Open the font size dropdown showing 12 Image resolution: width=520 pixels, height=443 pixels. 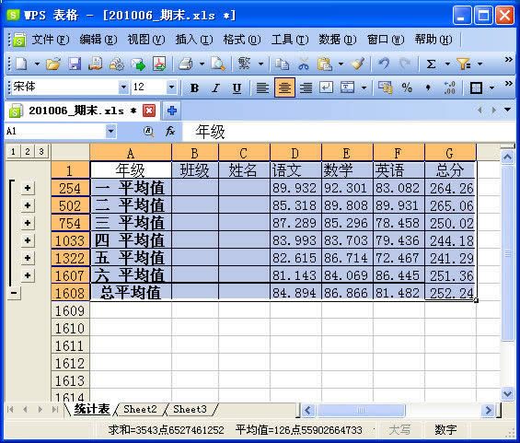pos(171,87)
